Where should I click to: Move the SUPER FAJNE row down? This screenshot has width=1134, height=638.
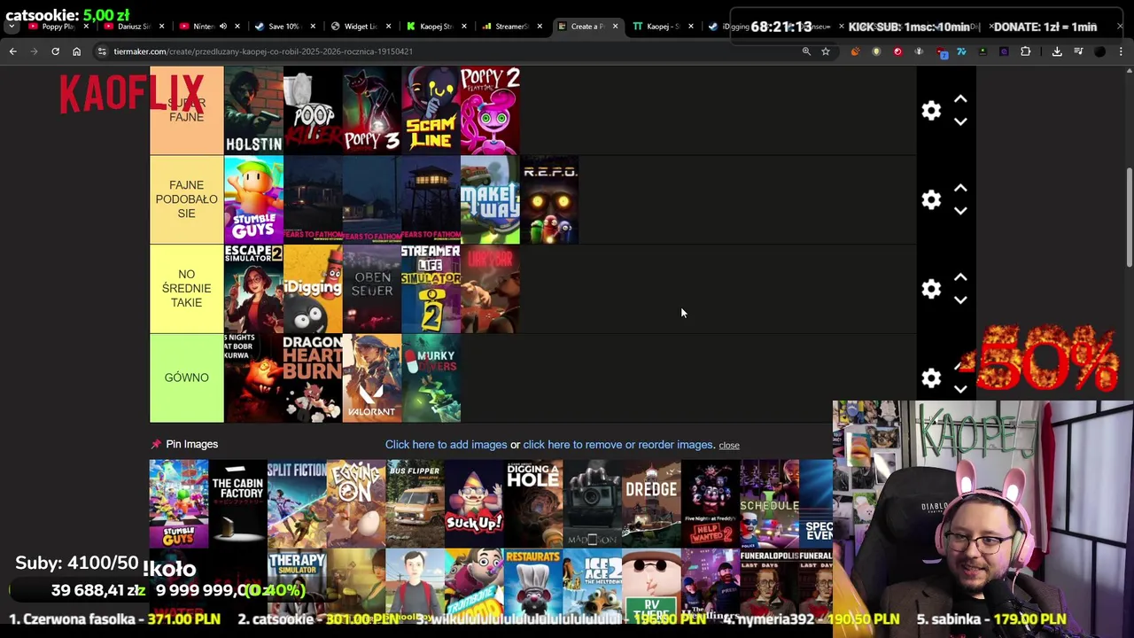960,122
